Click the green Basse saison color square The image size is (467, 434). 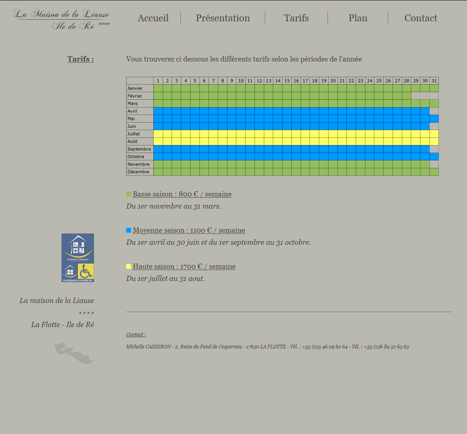[x=129, y=194]
